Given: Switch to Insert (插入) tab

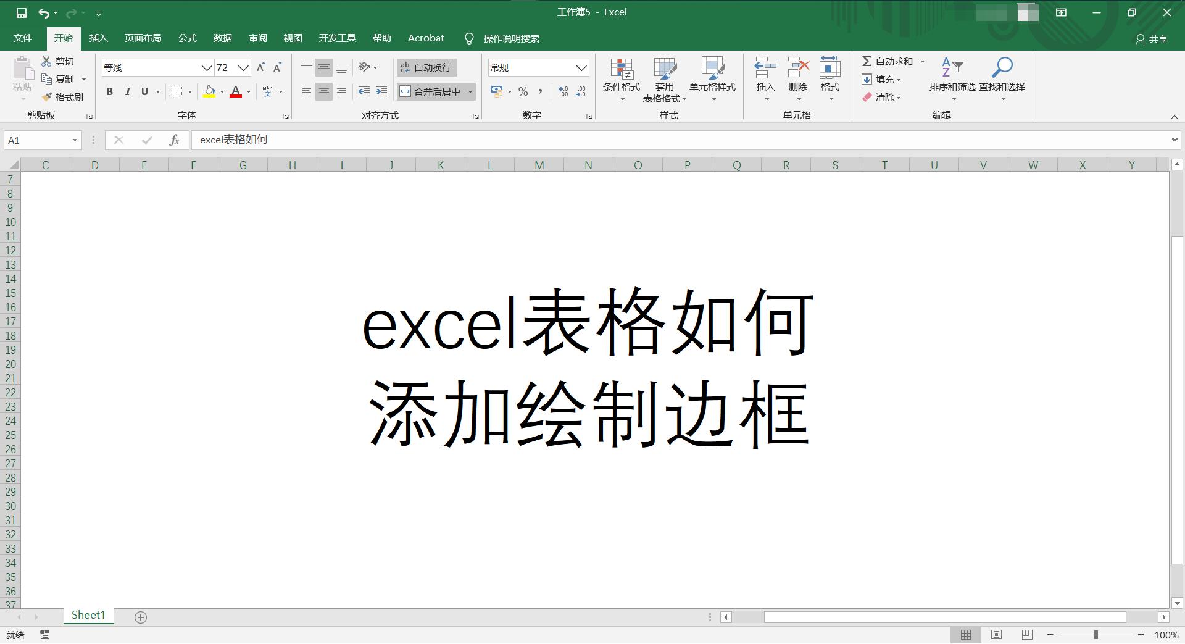Looking at the screenshot, I should click(98, 38).
